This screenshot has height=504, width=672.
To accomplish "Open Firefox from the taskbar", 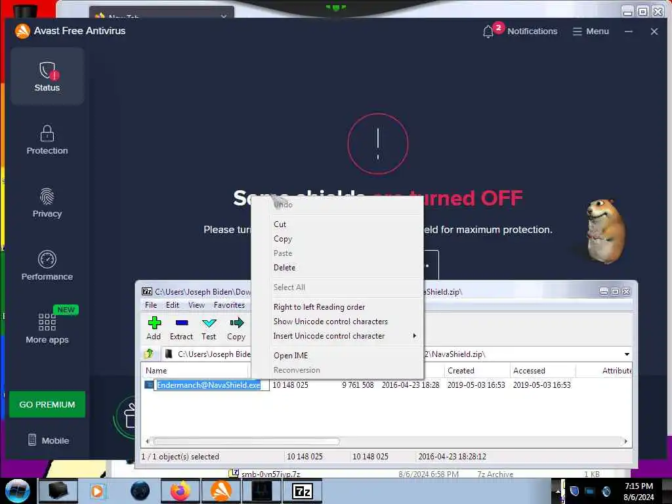I will click(180, 491).
